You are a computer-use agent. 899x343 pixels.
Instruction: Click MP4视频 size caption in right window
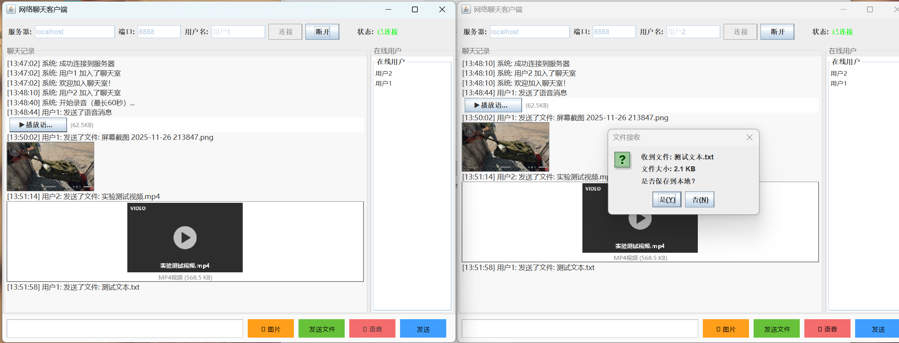tap(640, 258)
